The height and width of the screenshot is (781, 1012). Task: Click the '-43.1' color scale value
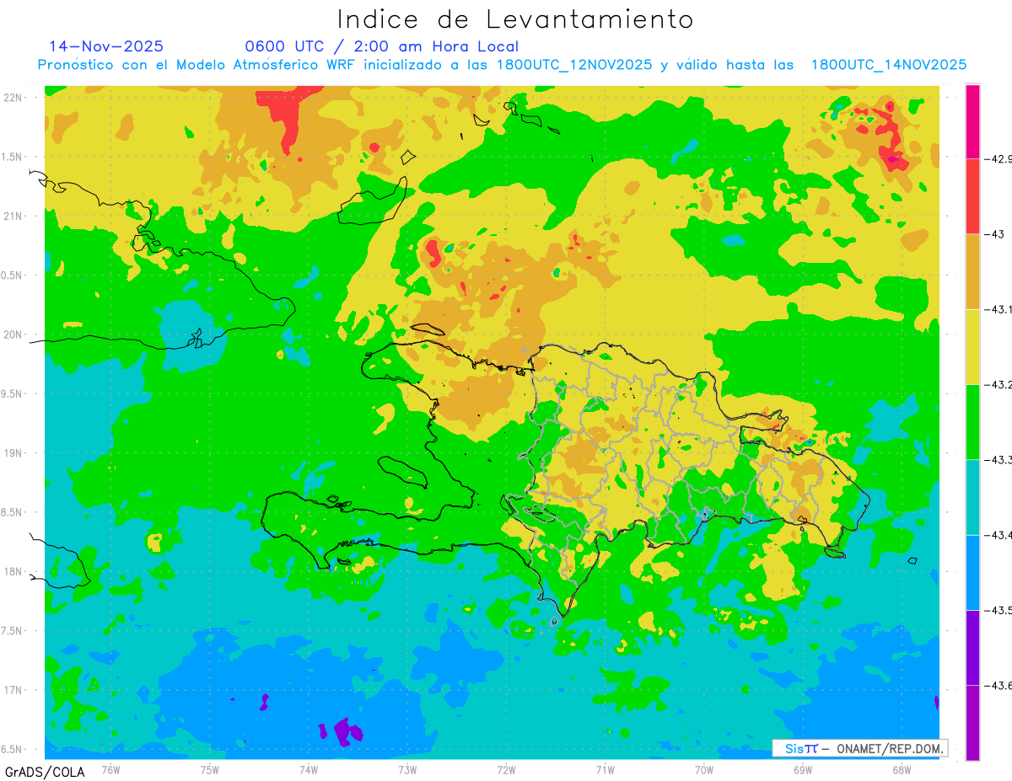pos(998,309)
